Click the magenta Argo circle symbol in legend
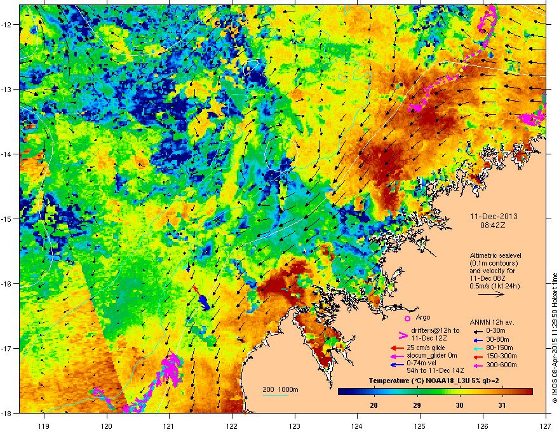 (x=407, y=318)
